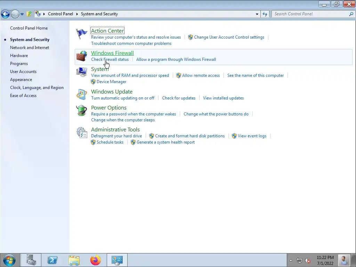Click System and Security breadcrumb in address bar
This screenshot has width=356, height=267.
coord(99,14)
